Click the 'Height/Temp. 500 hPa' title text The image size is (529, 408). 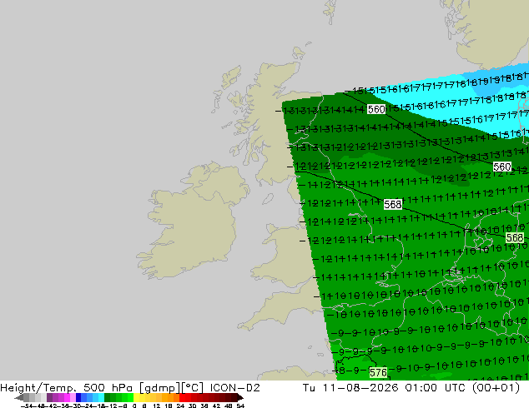[x=66, y=388]
